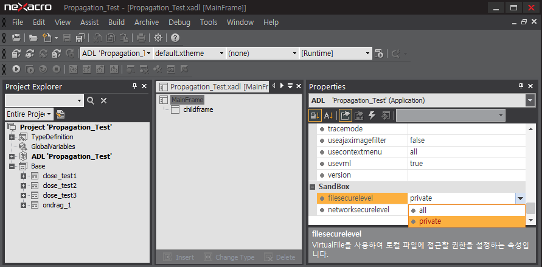The image size is (542, 267).
Task: Click the Quick View play-in-window icon
Action: (30, 69)
